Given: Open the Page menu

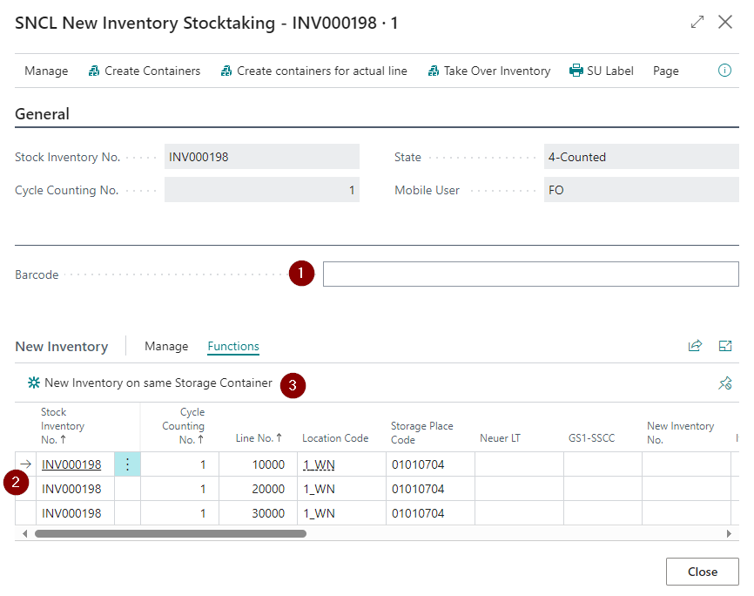Looking at the screenshot, I should pos(665,71).
